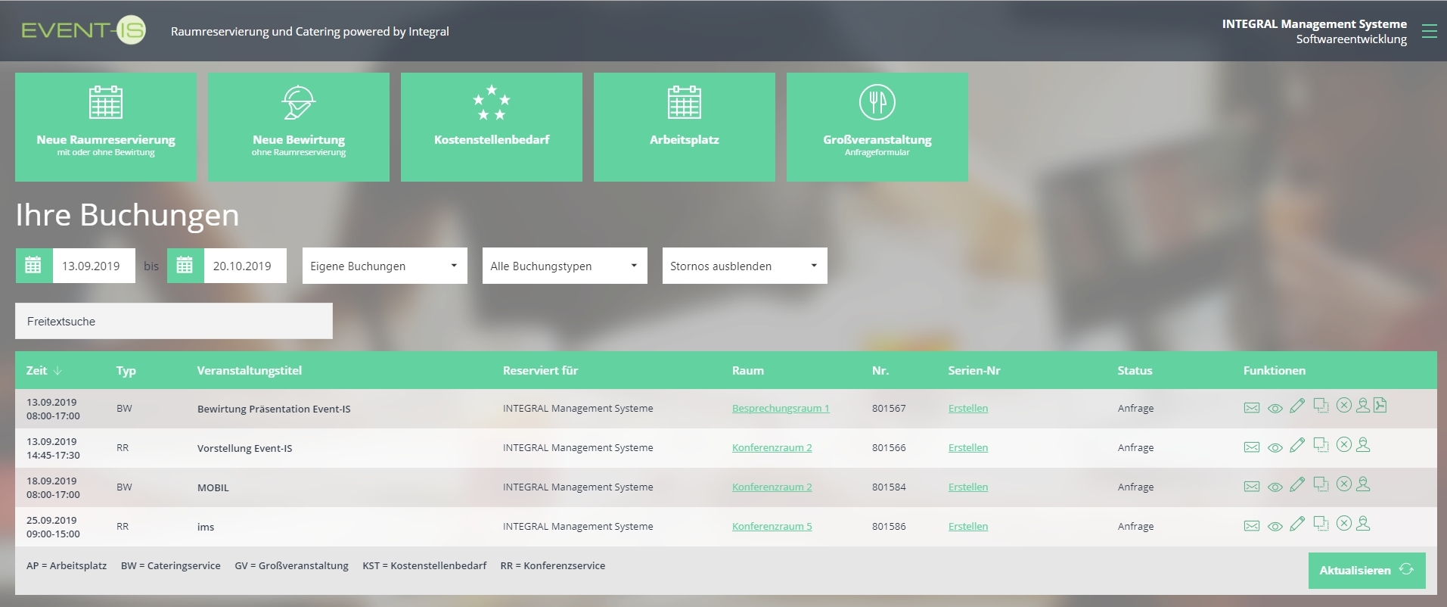This screenshot has height=607, width=1447.
Task: Click the Raum column header
Action: tap(747, 370)
